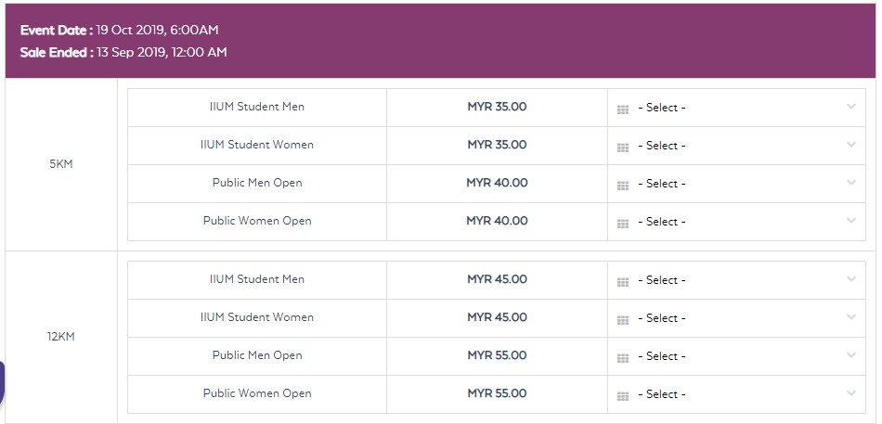Click grid icon for 12KM Public Men Open
882x424 pixels.
(x=623, y=357)
